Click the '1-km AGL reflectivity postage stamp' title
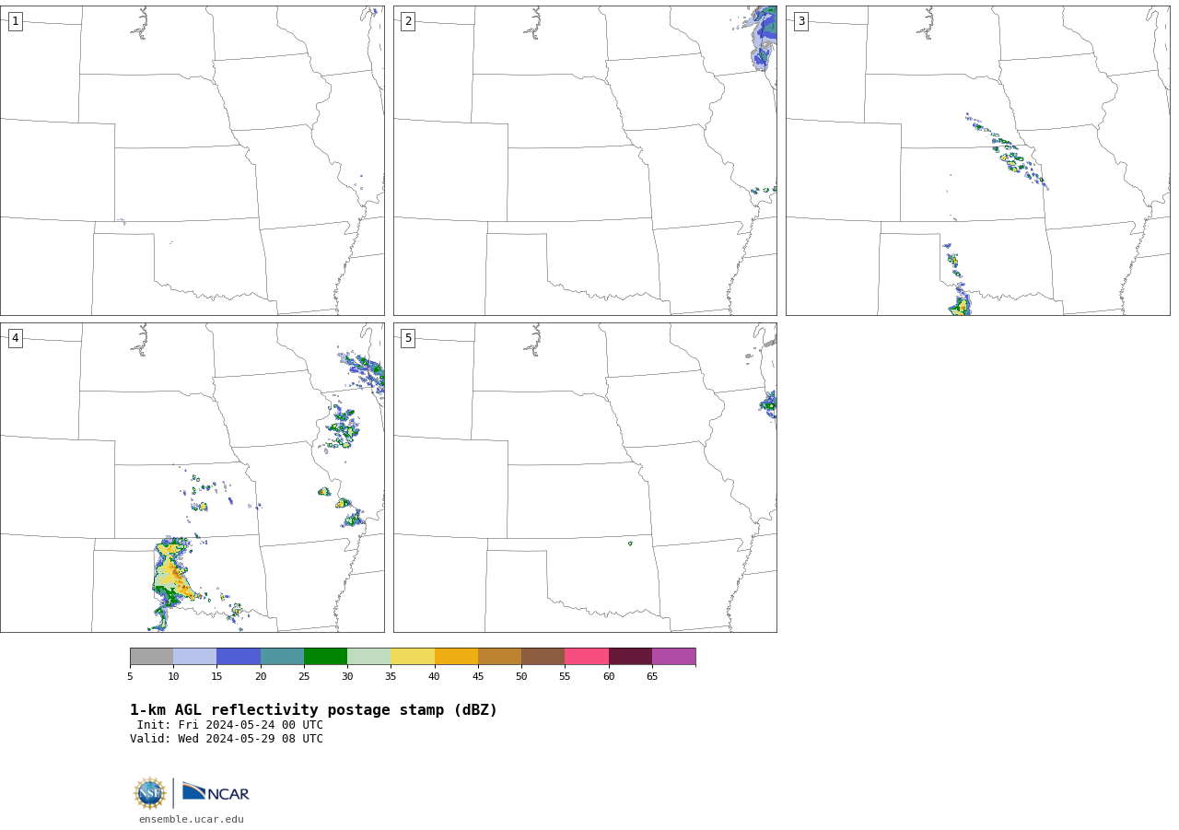The width and height of the screenshot is (1179, 830). click(313, 710)
